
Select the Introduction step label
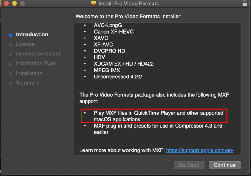(32, 34)
